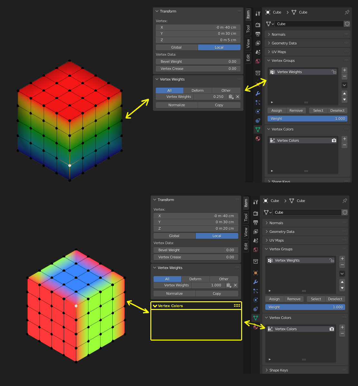Open World properties tab in lower properties editor

click(x=255, y=250)
